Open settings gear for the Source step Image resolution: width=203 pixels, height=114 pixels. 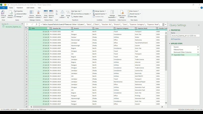(198, 47)
